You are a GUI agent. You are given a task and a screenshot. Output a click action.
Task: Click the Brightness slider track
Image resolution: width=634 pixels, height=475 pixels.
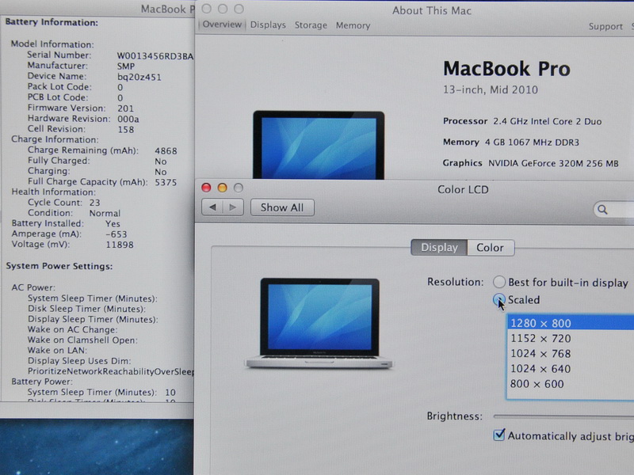point(563,416)
